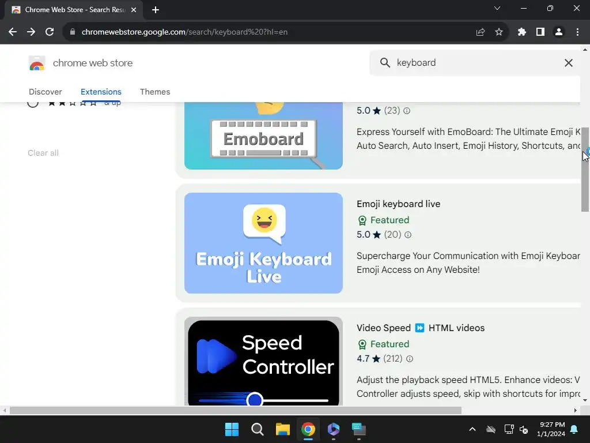Screen dimensions: 590x443
Task: Show hidden system tray icons
Action: tap(472, 429)
